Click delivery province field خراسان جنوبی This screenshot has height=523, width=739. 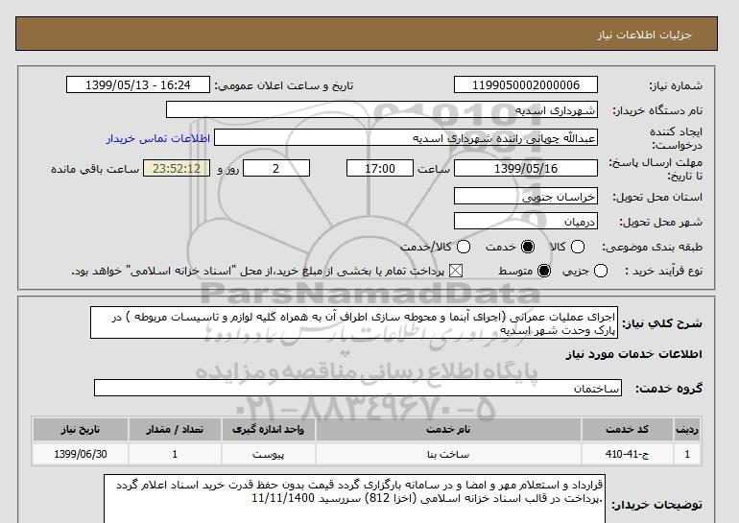pos(526,196)
